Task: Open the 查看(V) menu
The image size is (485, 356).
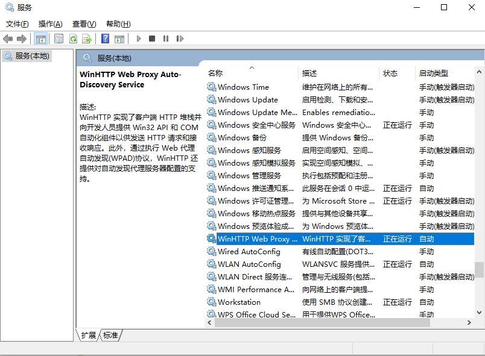Action: [x=84, y=24]
